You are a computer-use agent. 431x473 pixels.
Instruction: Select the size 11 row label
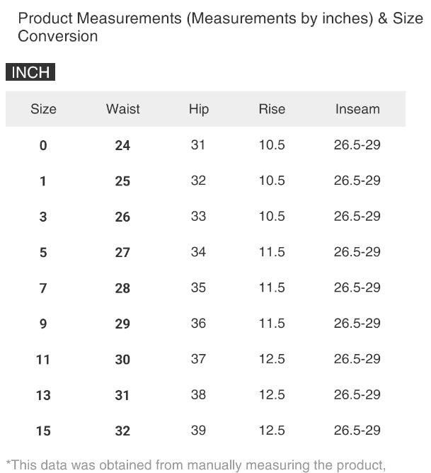point(43,359)
